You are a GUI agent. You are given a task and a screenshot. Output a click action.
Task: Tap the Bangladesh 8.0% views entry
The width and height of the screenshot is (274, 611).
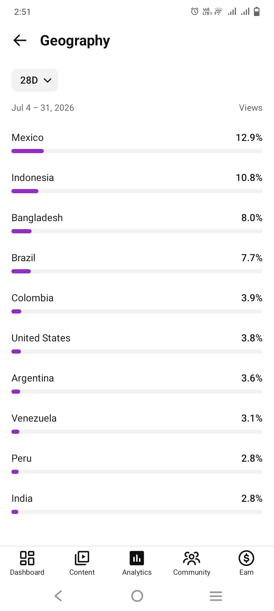click(x=137, y=223)
